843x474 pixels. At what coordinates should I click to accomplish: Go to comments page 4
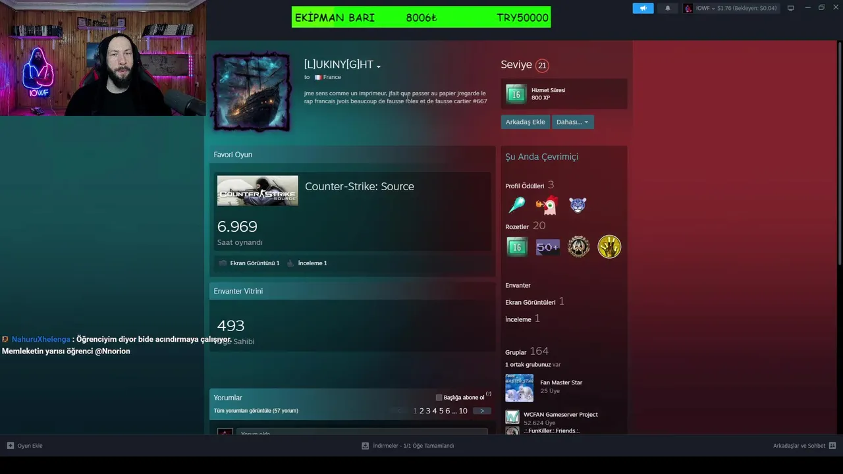coord(435,411)
